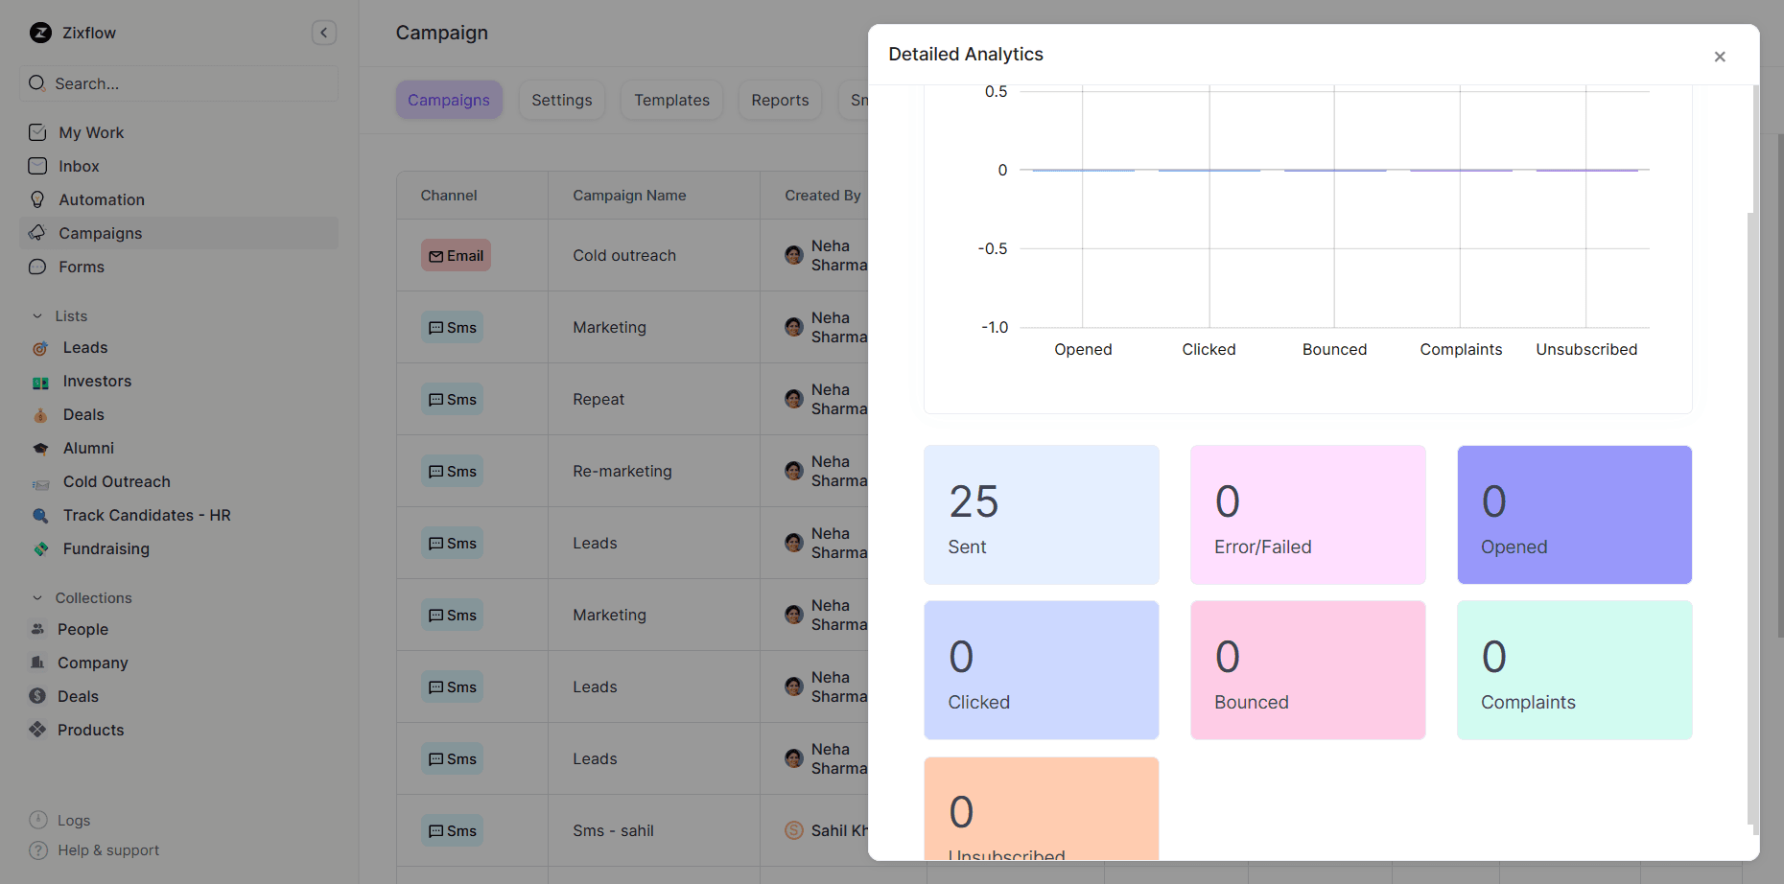This screenshot has height=884, width=1784.
Task: Open the Investors list
Action: point(96,381)
